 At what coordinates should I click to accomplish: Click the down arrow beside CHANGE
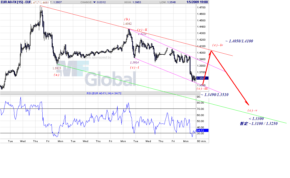pos(94,2)
